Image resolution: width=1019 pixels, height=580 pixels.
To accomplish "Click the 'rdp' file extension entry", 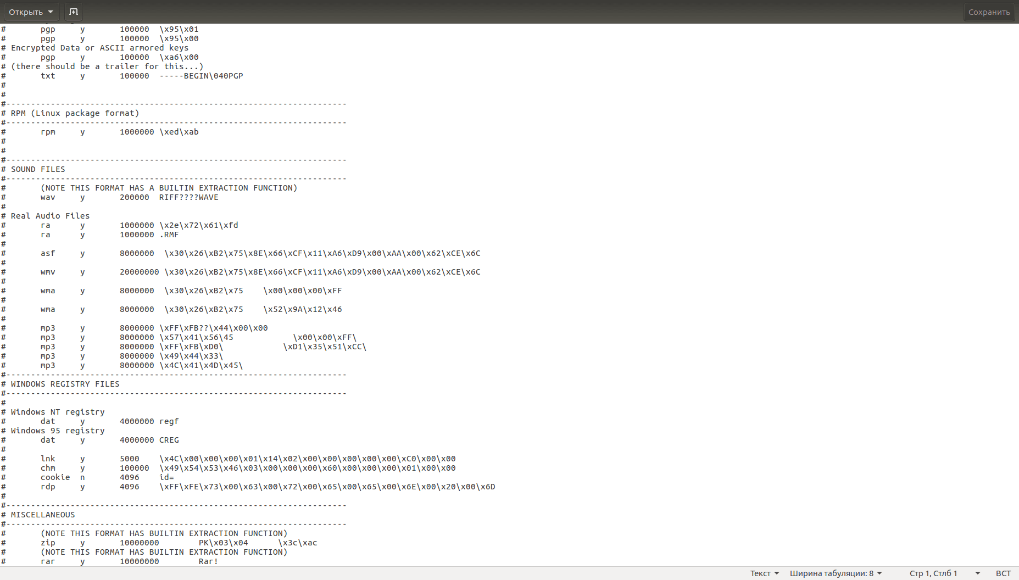I will click(x=48, y=487).
